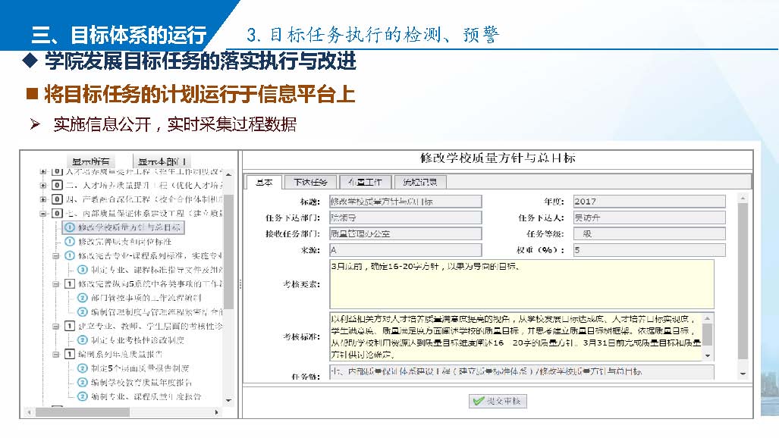Switch to the 下达任务 tab
The image size is (779, 438).
310,182
